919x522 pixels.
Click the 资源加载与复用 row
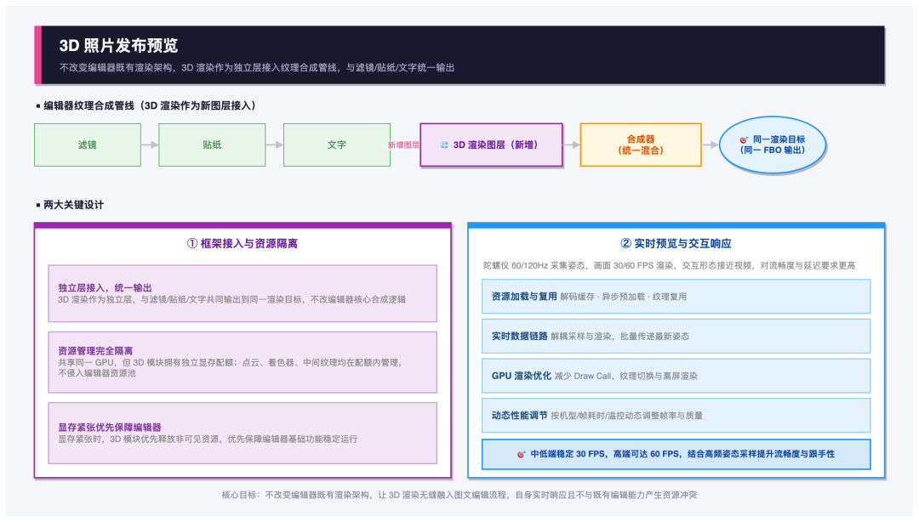pyautogui.click(x=676, y=297)
